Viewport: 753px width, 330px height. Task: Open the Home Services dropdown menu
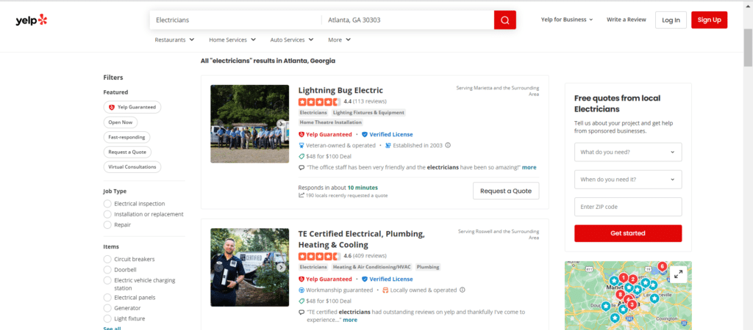[x=232, y=40]
